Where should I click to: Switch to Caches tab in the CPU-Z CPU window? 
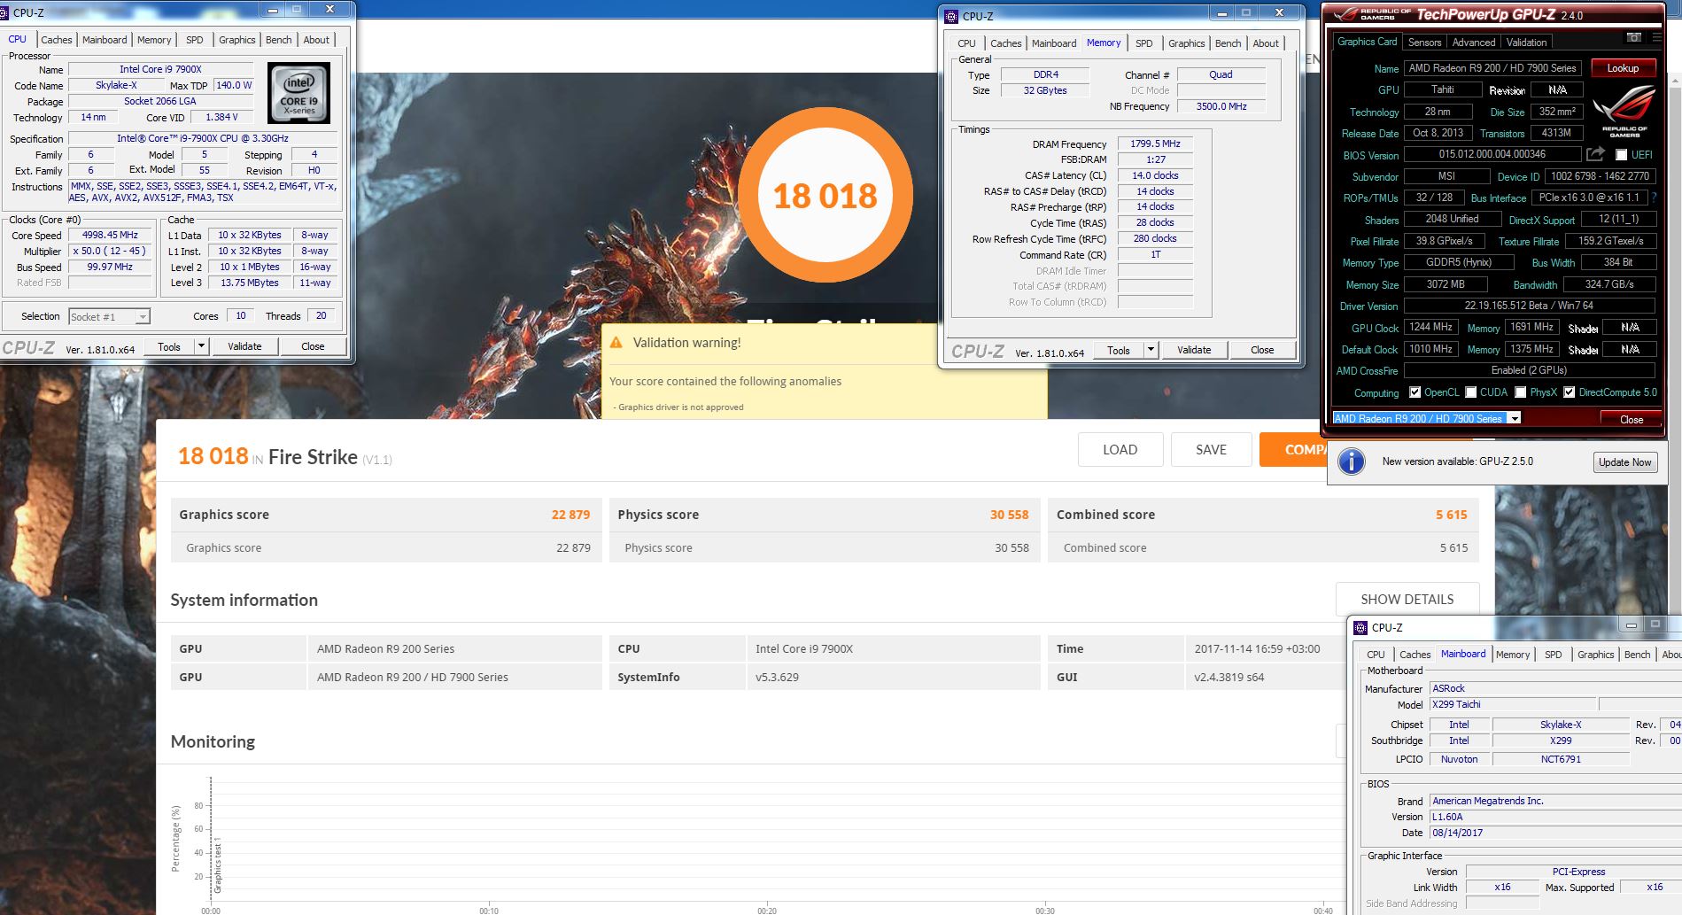coord(57,40)
